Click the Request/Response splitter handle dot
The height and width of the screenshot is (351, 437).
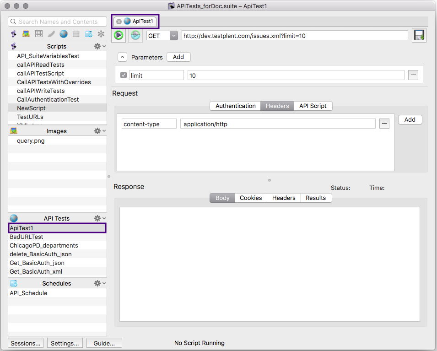pyautogui.click(x=270, y=180)
